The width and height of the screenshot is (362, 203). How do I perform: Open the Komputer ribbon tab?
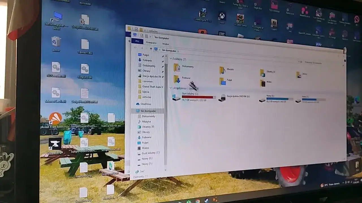pos(151,43)
